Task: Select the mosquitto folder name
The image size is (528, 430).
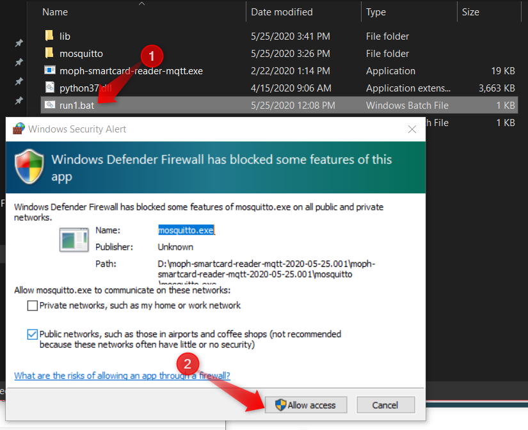Action: tap(81, 54)
